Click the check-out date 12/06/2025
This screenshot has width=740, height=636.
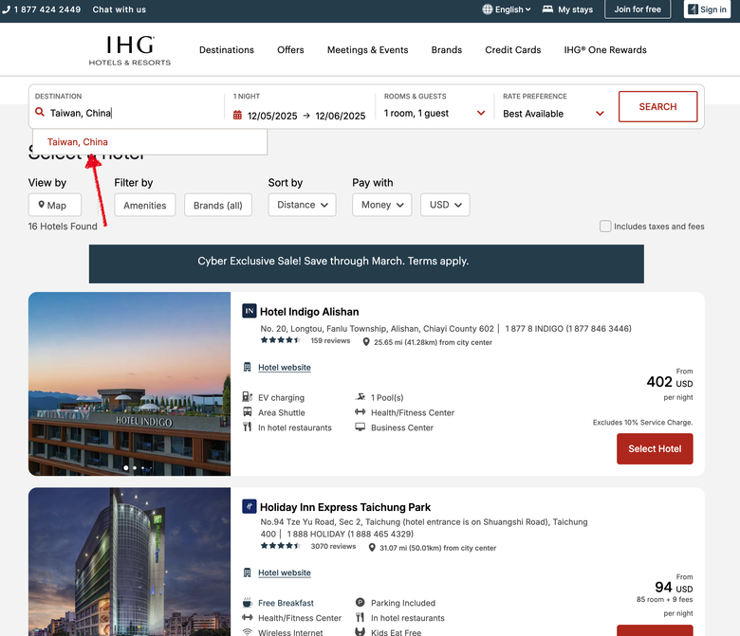point(341,116)
